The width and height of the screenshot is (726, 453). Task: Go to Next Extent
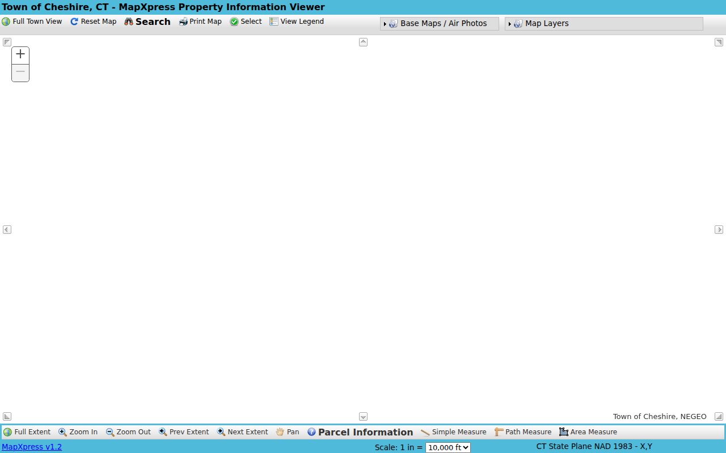pos(243,432)
